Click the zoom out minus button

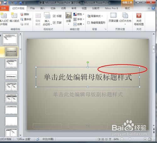coord(122,139)
